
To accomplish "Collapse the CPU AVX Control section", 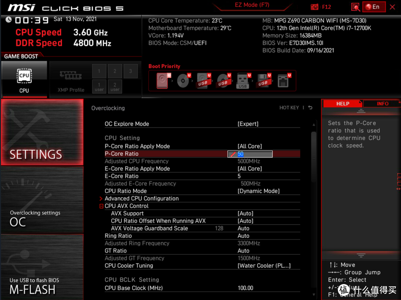I will click(101, 206).
